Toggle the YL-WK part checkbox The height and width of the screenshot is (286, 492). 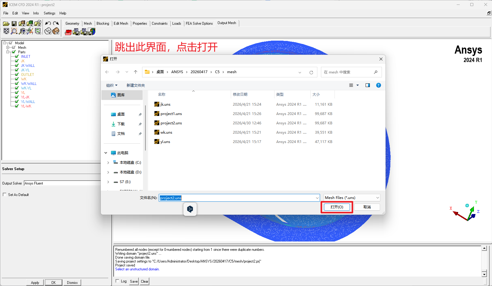(x=17, y=106)
